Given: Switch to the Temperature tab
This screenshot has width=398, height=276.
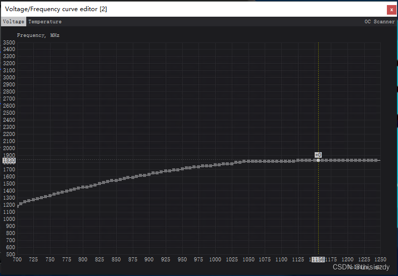Looking at the screenshot, I should [x=45, y=22].
